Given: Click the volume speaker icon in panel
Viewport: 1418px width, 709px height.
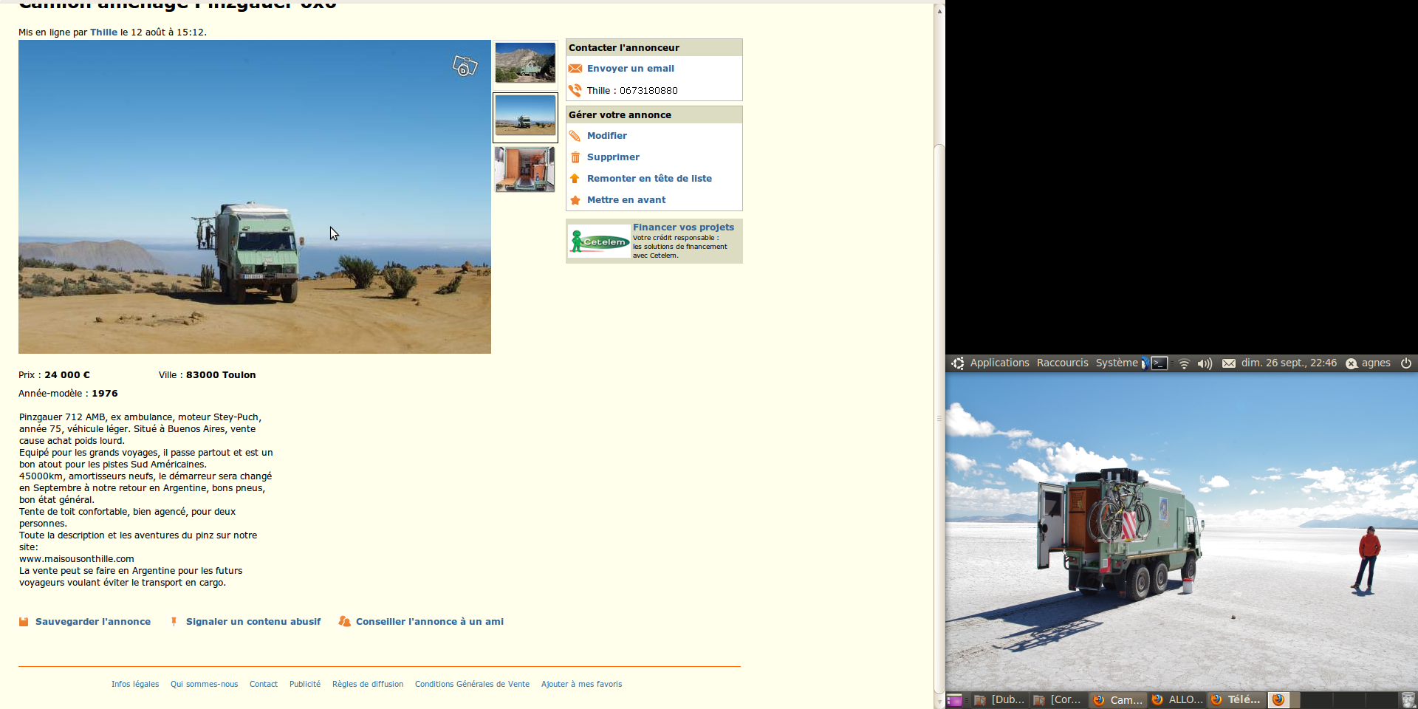Looking at the screenshot, I should (x=1205, y=363).
